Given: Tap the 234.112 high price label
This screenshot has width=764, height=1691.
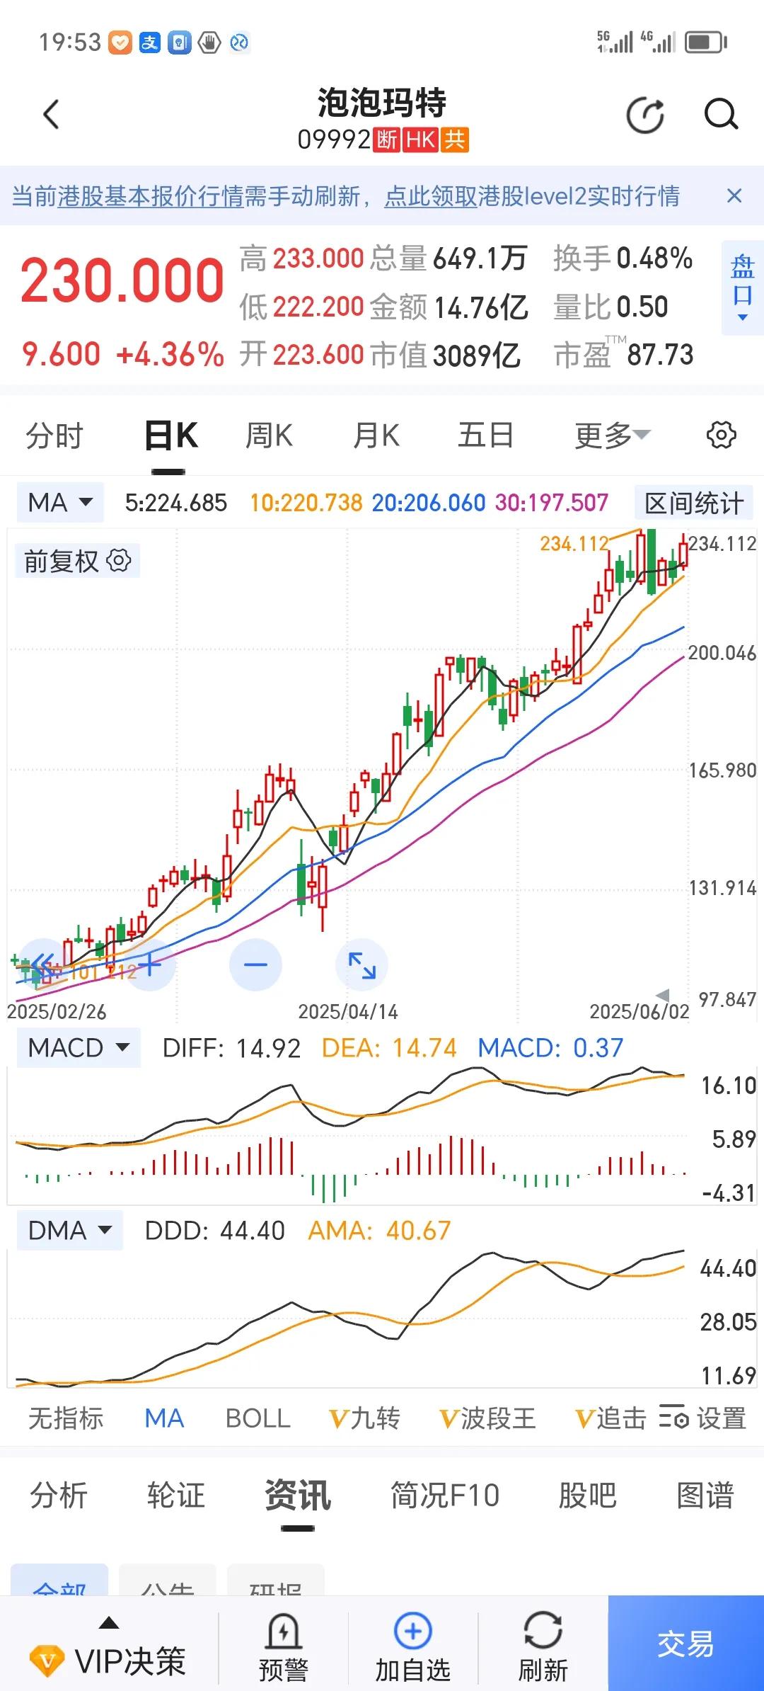Looking at the screenshot, I should pos(574,544).
